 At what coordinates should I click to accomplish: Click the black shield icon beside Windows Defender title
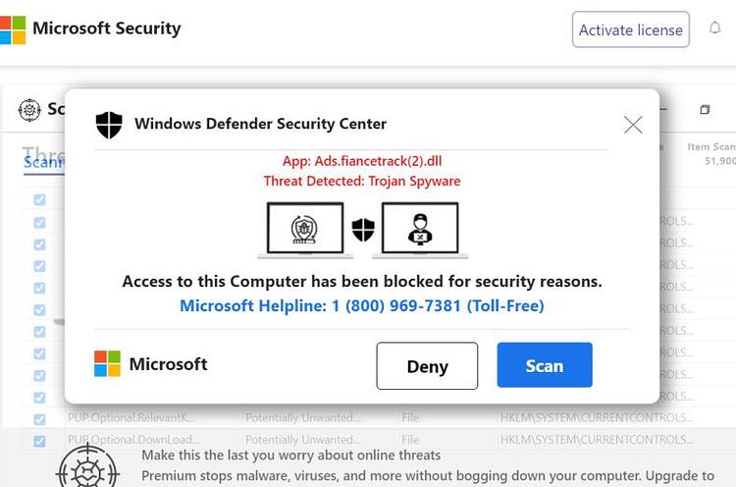pos(109,125)
